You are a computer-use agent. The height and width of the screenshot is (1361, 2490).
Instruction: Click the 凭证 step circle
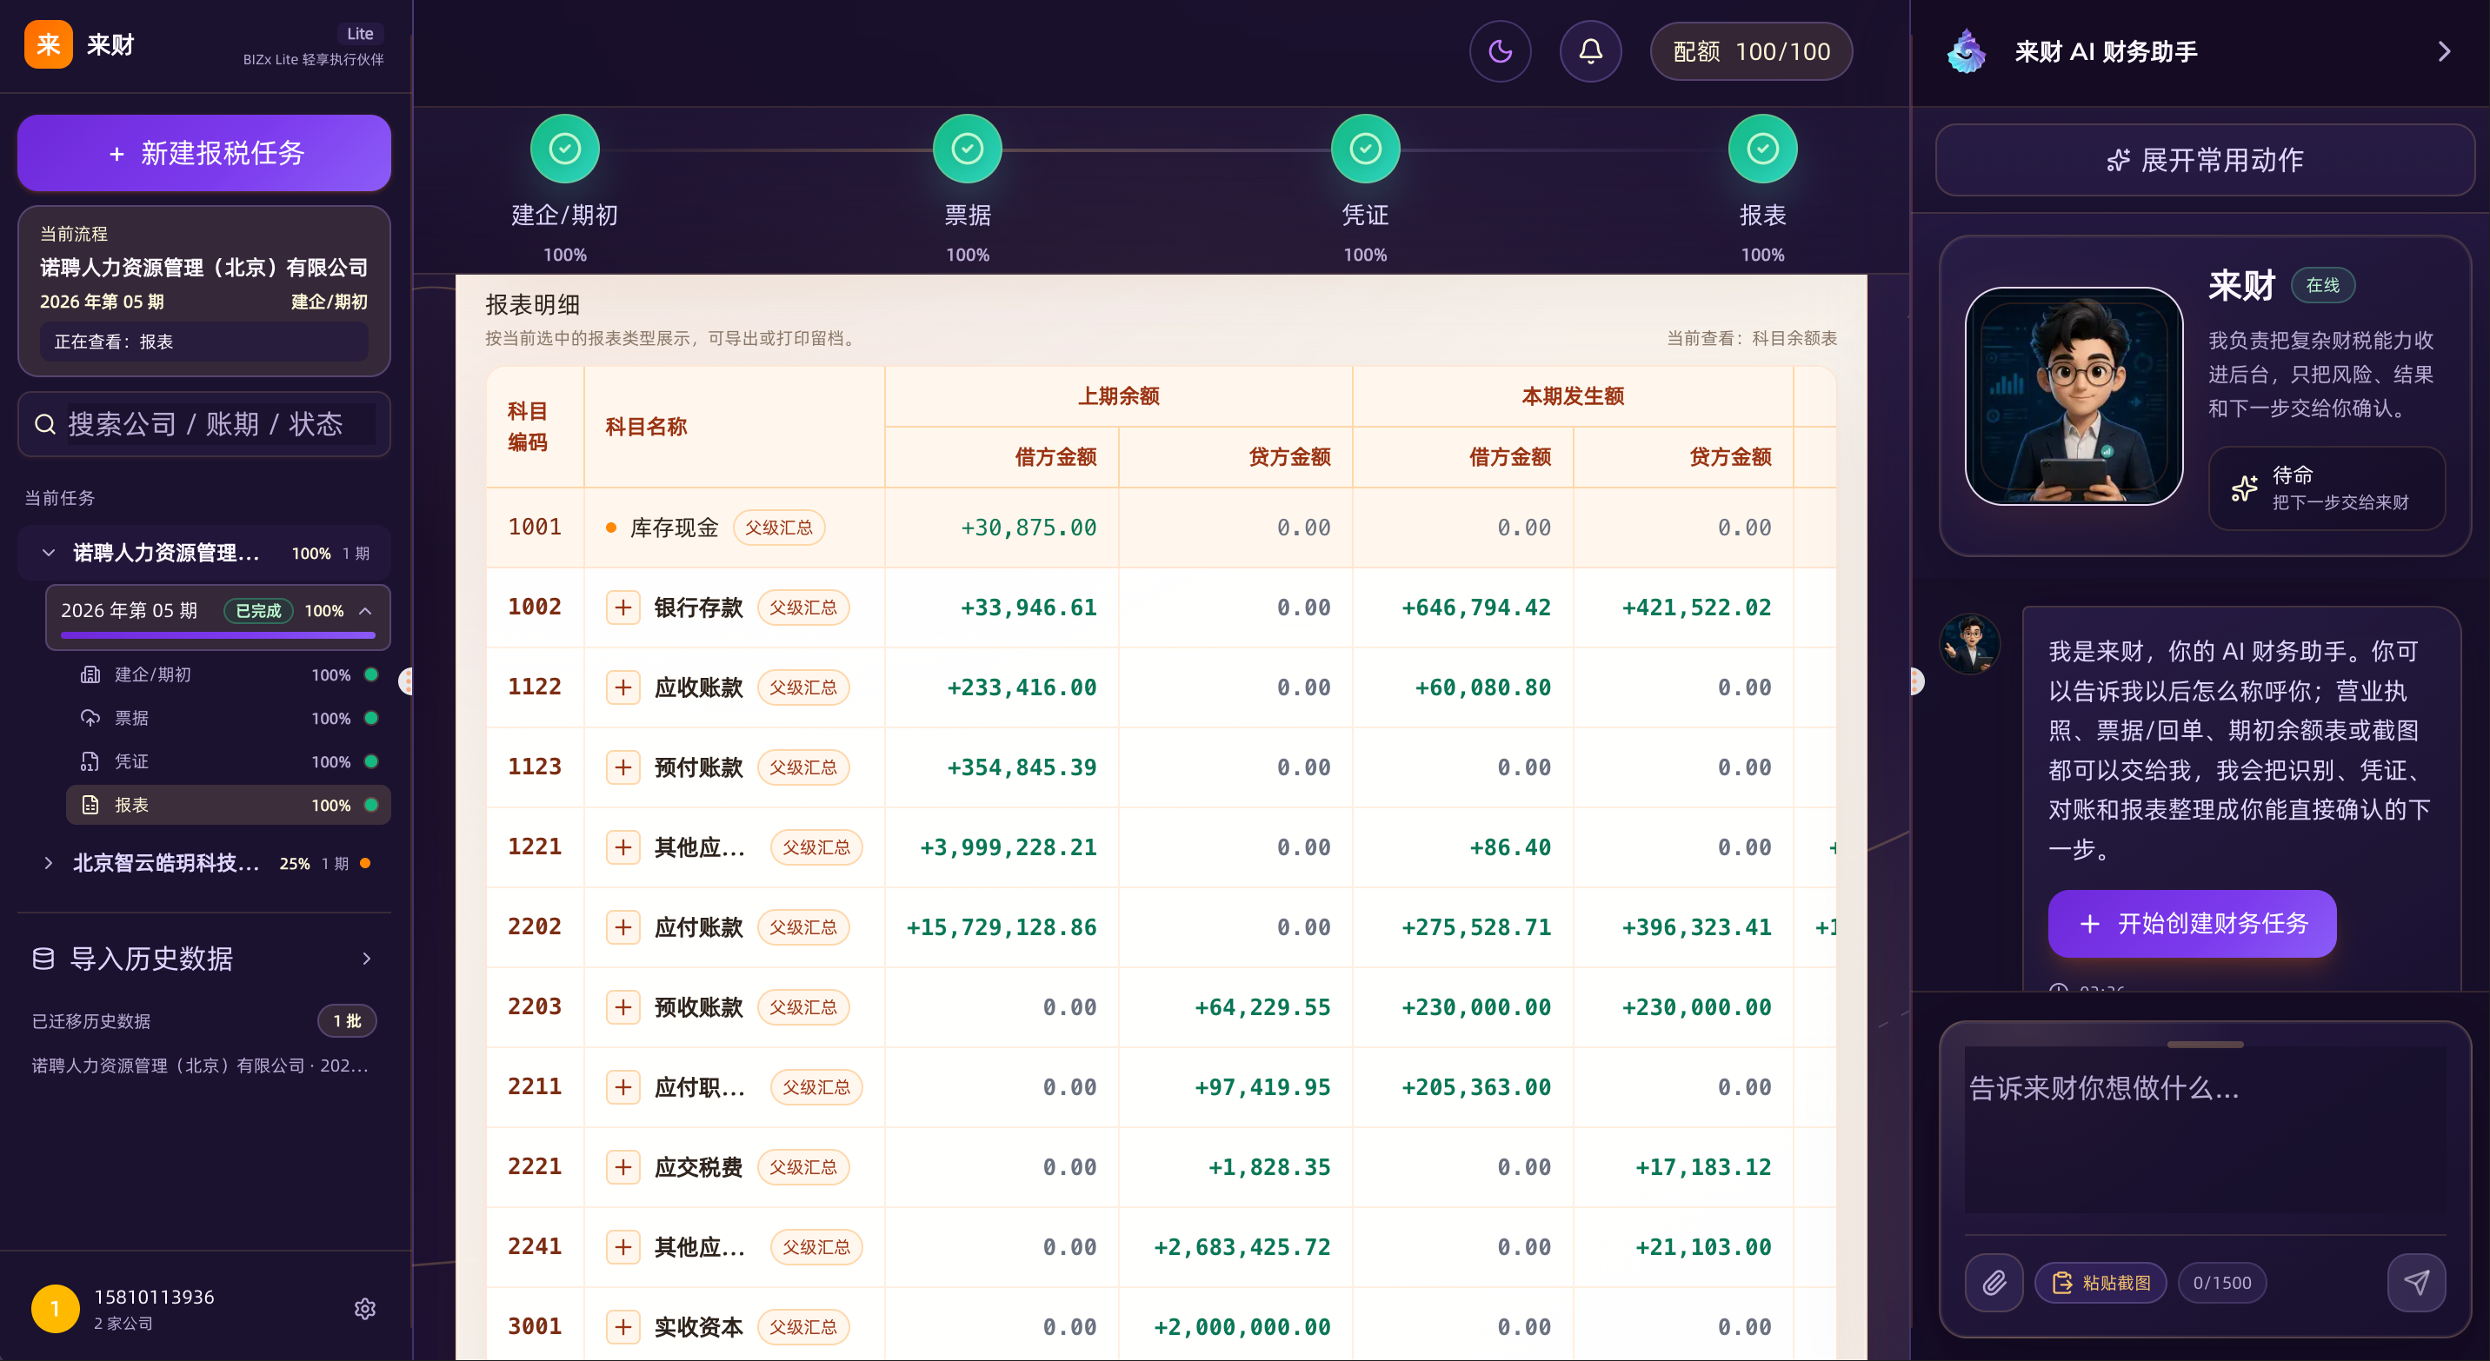[1365, 149]
